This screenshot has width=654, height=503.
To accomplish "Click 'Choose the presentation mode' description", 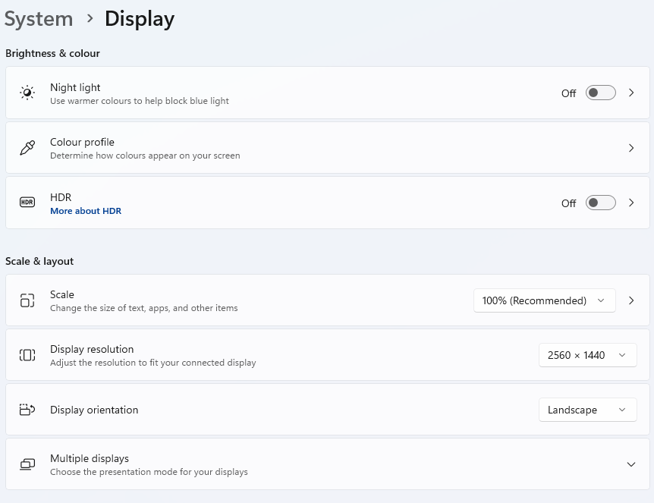I will tap(149, 472).
